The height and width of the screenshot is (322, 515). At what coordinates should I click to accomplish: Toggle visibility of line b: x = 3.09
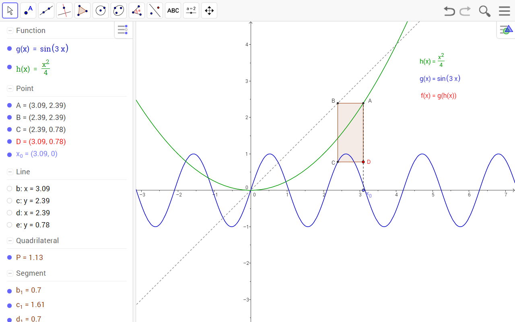[10, 189]
